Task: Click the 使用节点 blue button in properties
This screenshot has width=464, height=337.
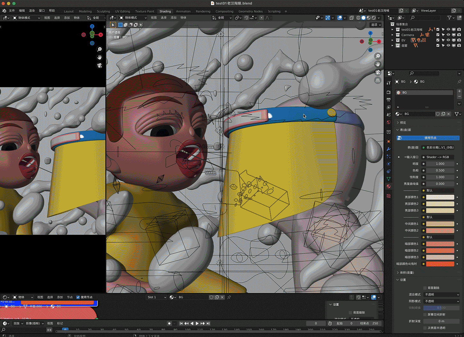Action: [428, 138]
